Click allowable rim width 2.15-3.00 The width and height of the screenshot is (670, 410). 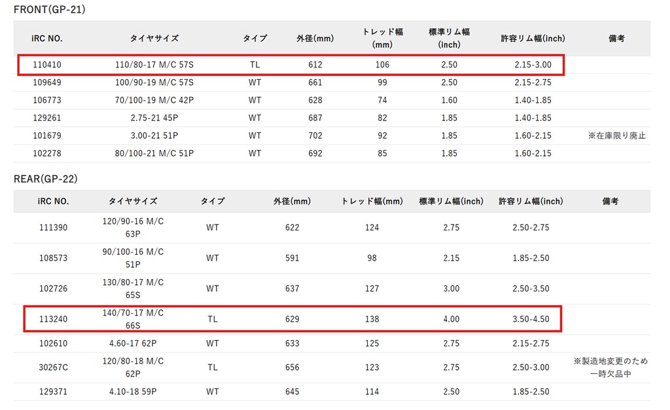click(x=533, y=65)
